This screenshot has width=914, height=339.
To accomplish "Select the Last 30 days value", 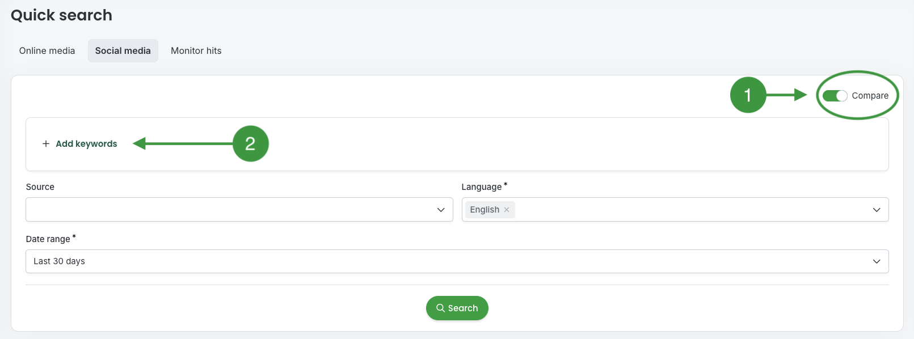I will [60, 261].
